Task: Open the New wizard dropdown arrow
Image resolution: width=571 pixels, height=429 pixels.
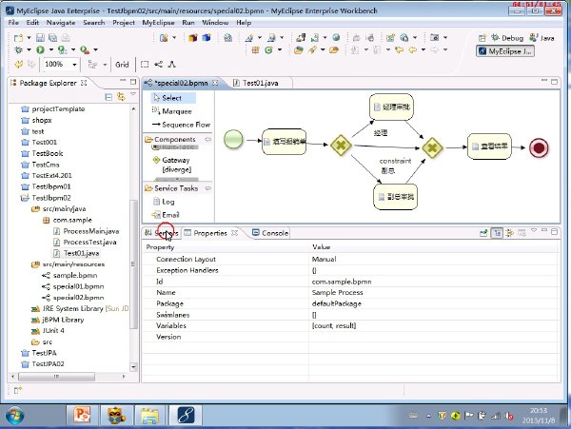Action: pos(29,38)
